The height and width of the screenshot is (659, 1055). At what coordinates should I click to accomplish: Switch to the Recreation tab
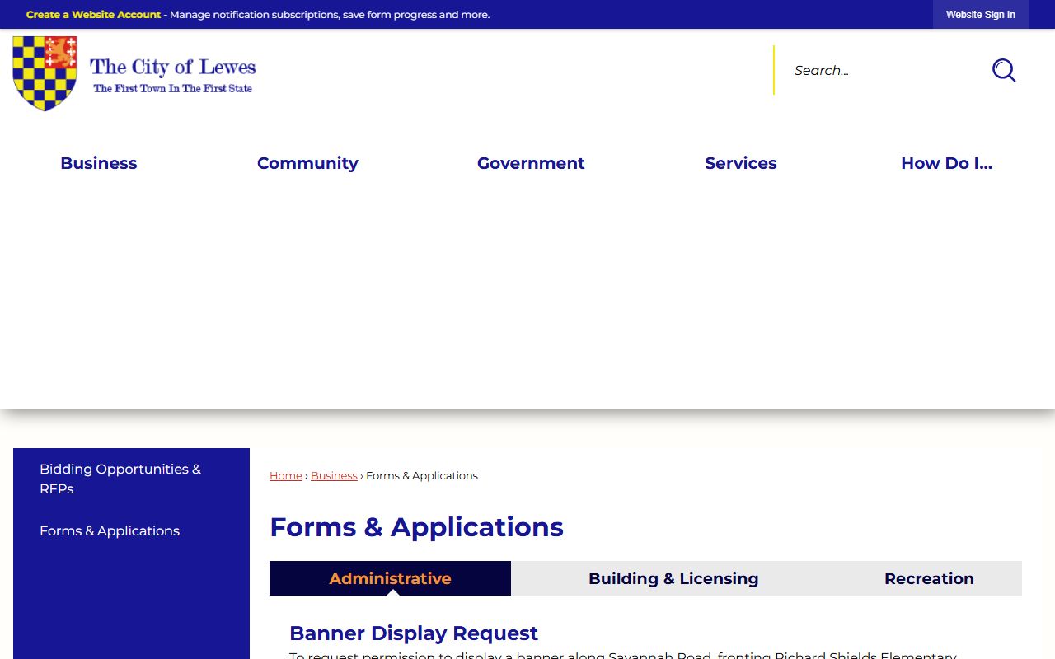coord(929,578)
